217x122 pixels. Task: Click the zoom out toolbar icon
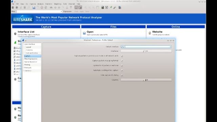pos(90,7)
